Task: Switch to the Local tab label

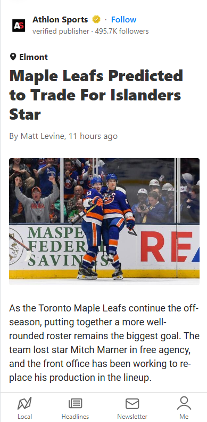Action: (x=24, y=416)
